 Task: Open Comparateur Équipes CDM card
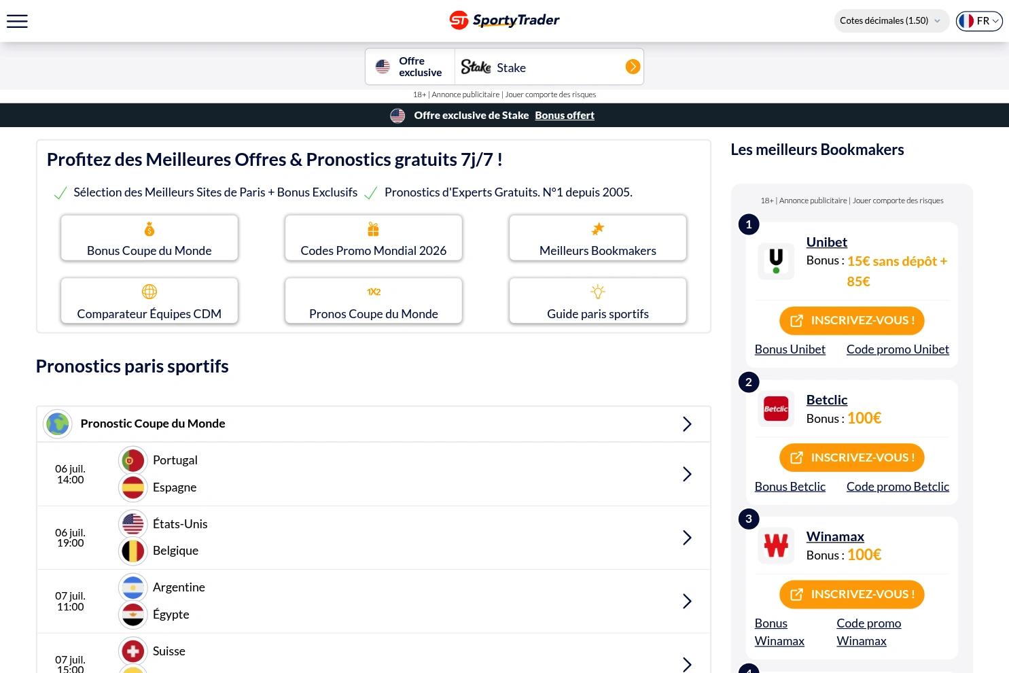pos(149,300)
